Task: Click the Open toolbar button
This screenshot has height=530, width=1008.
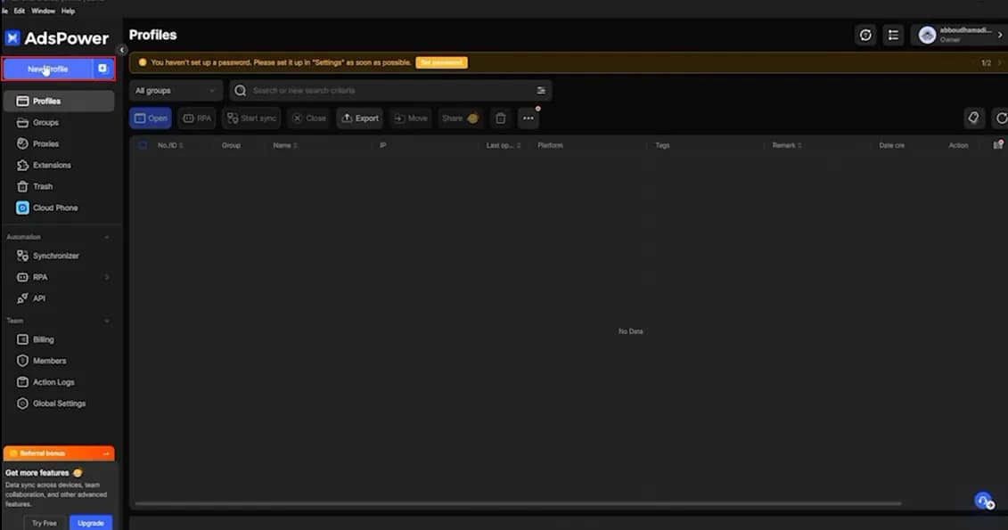Action: pyautogui.click(x=151, y=118)
